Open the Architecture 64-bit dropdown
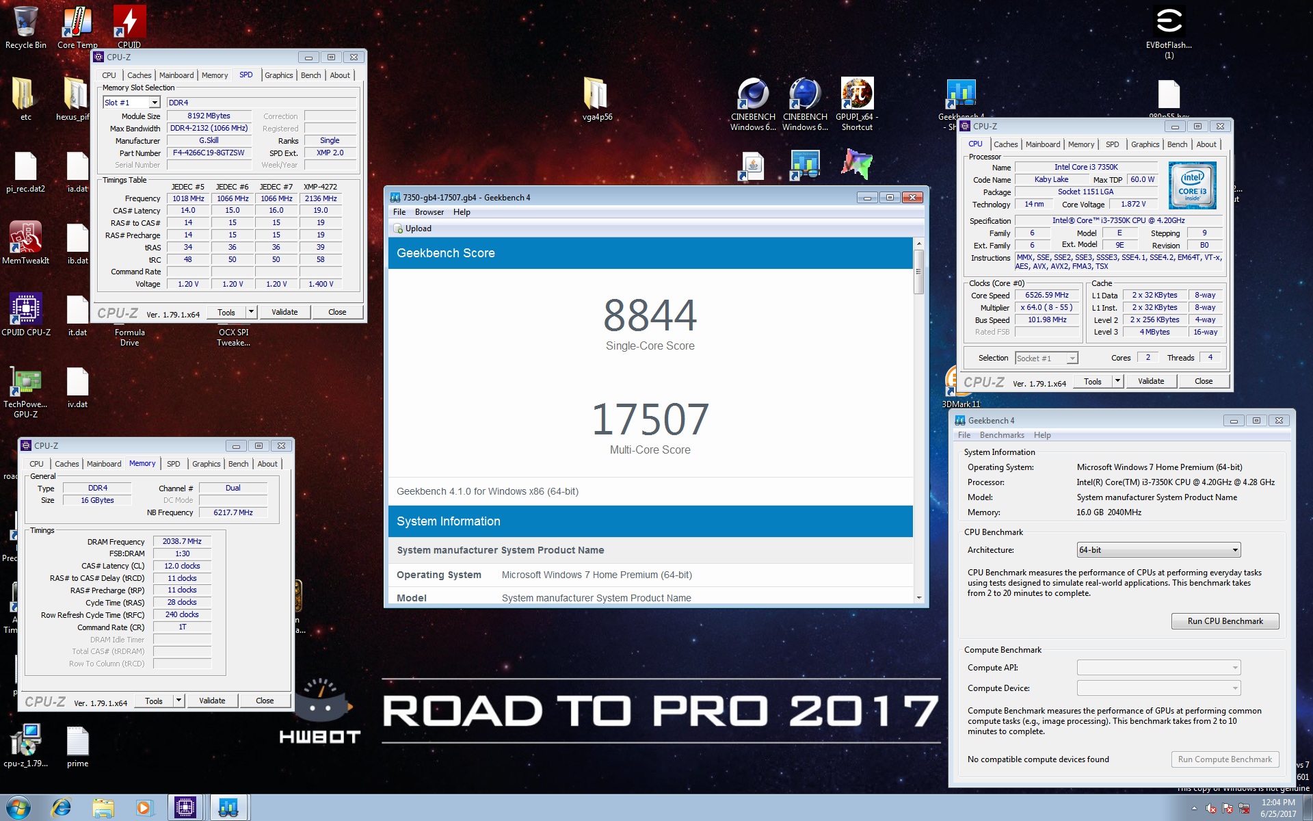The image size is (1313, 821). (1158, 550)
